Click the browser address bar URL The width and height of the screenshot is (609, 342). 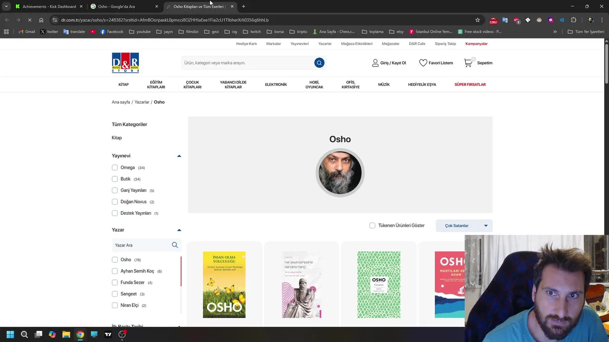click(165, 20)
